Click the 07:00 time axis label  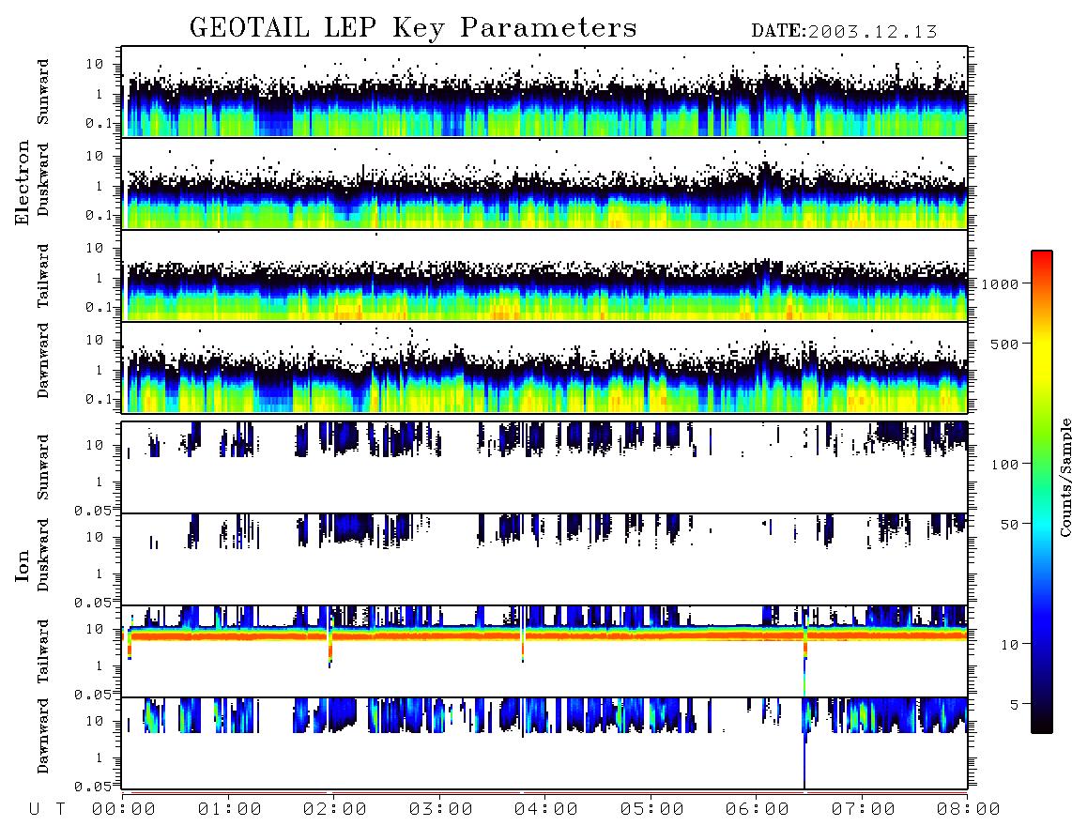click(864, 810)
